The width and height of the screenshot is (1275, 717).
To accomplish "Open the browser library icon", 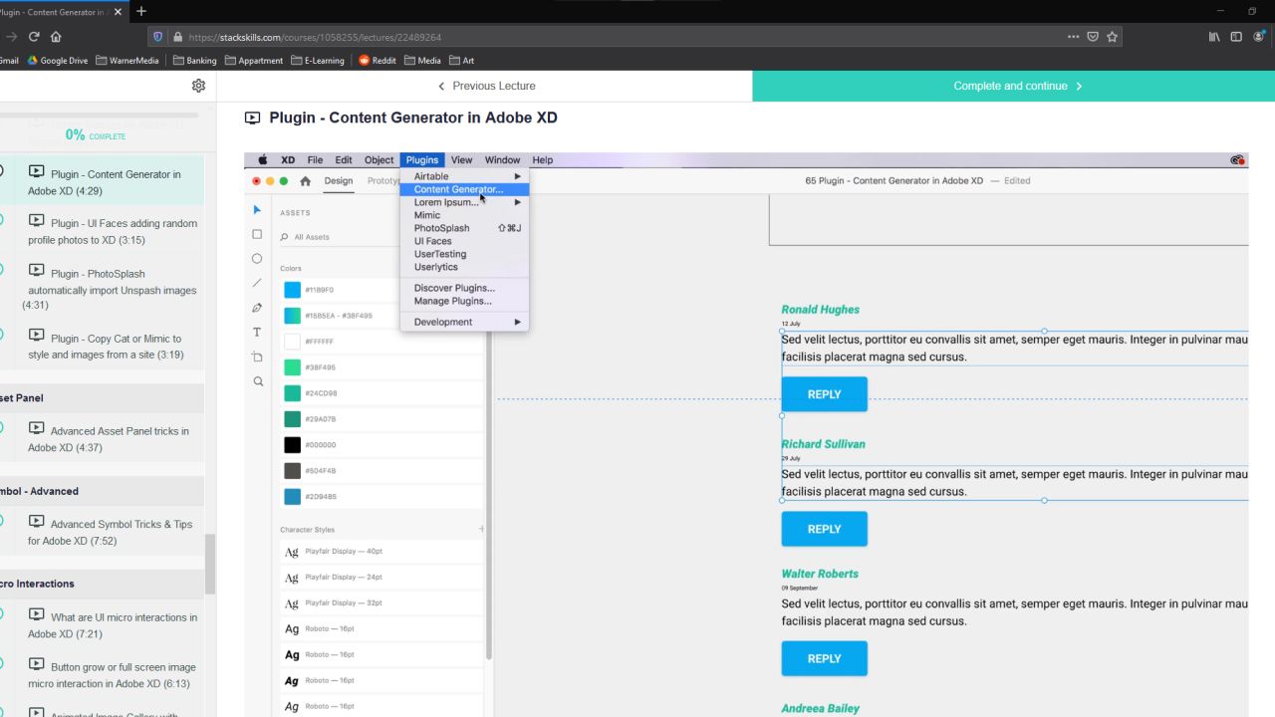I will point(1214,37).
